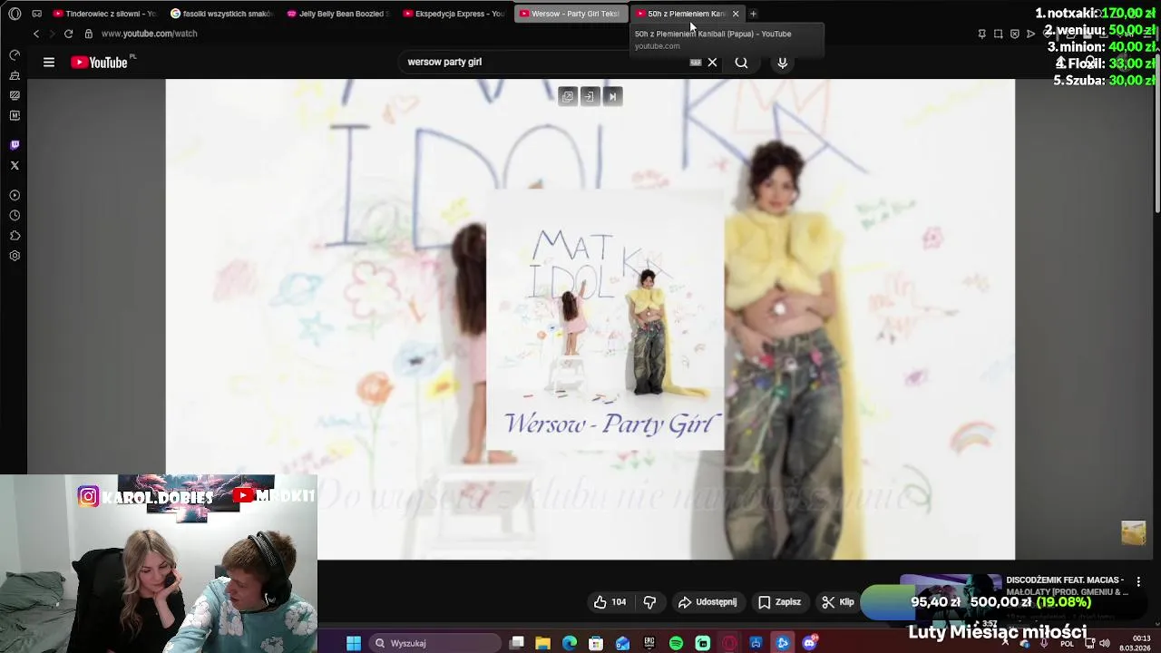Open the sidebar M messenger icon
The image size is (1161, 653).
15,115
